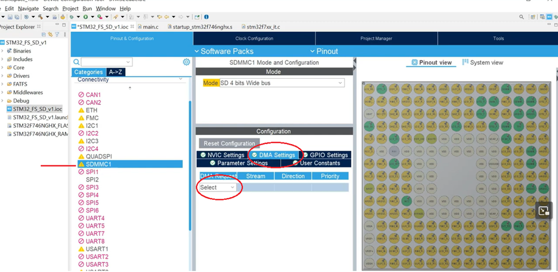
Task: Open the Parameter Settings tab
Action: (239, 163)
